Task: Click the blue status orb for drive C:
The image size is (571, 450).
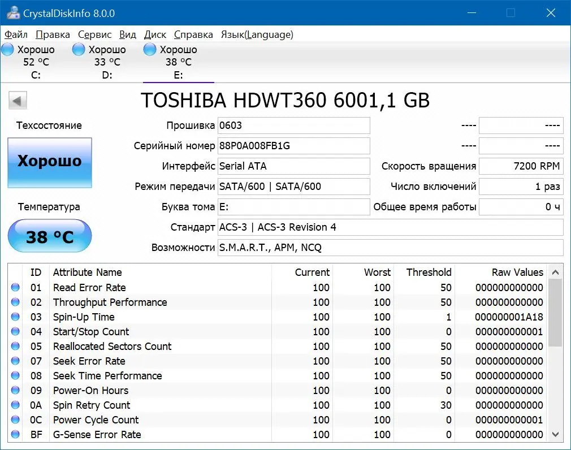Action: click(x=7, y=50)
